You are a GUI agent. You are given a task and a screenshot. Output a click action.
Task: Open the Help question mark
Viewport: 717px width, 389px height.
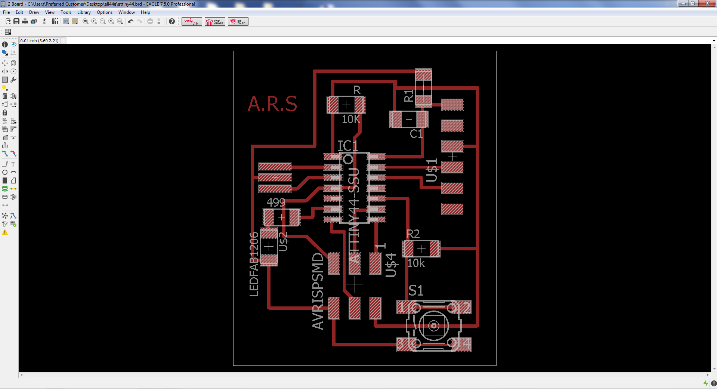(172, 22)
